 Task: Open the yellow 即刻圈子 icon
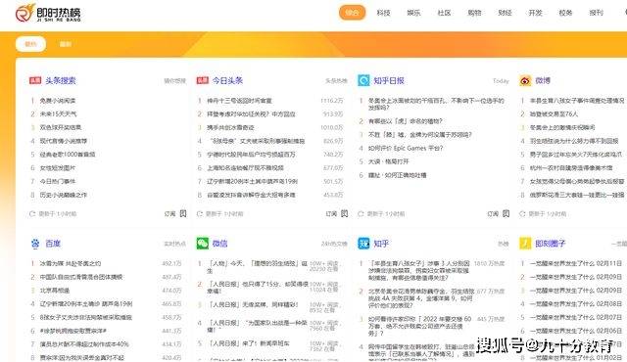point(525,244)
